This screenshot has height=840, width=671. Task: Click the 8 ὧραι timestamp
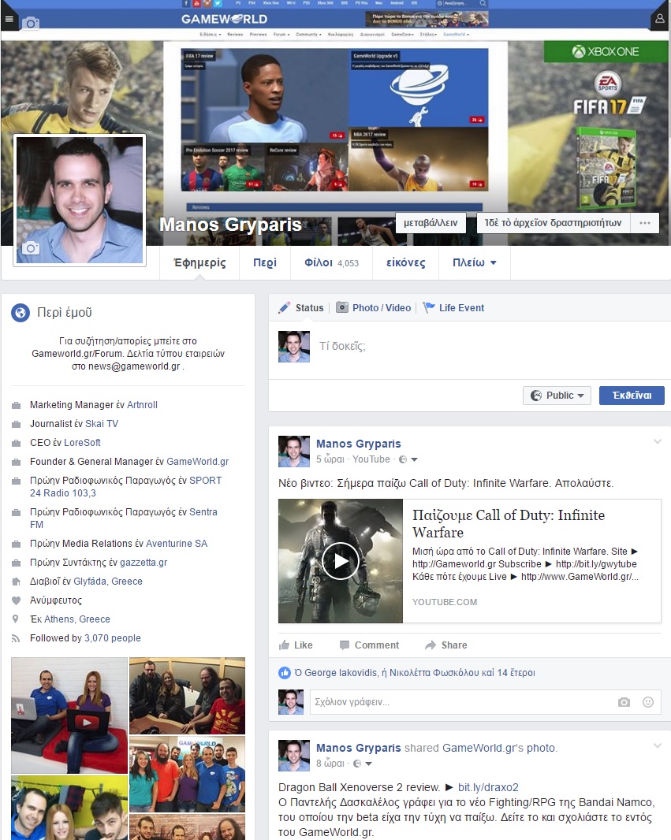pos(330,764)
